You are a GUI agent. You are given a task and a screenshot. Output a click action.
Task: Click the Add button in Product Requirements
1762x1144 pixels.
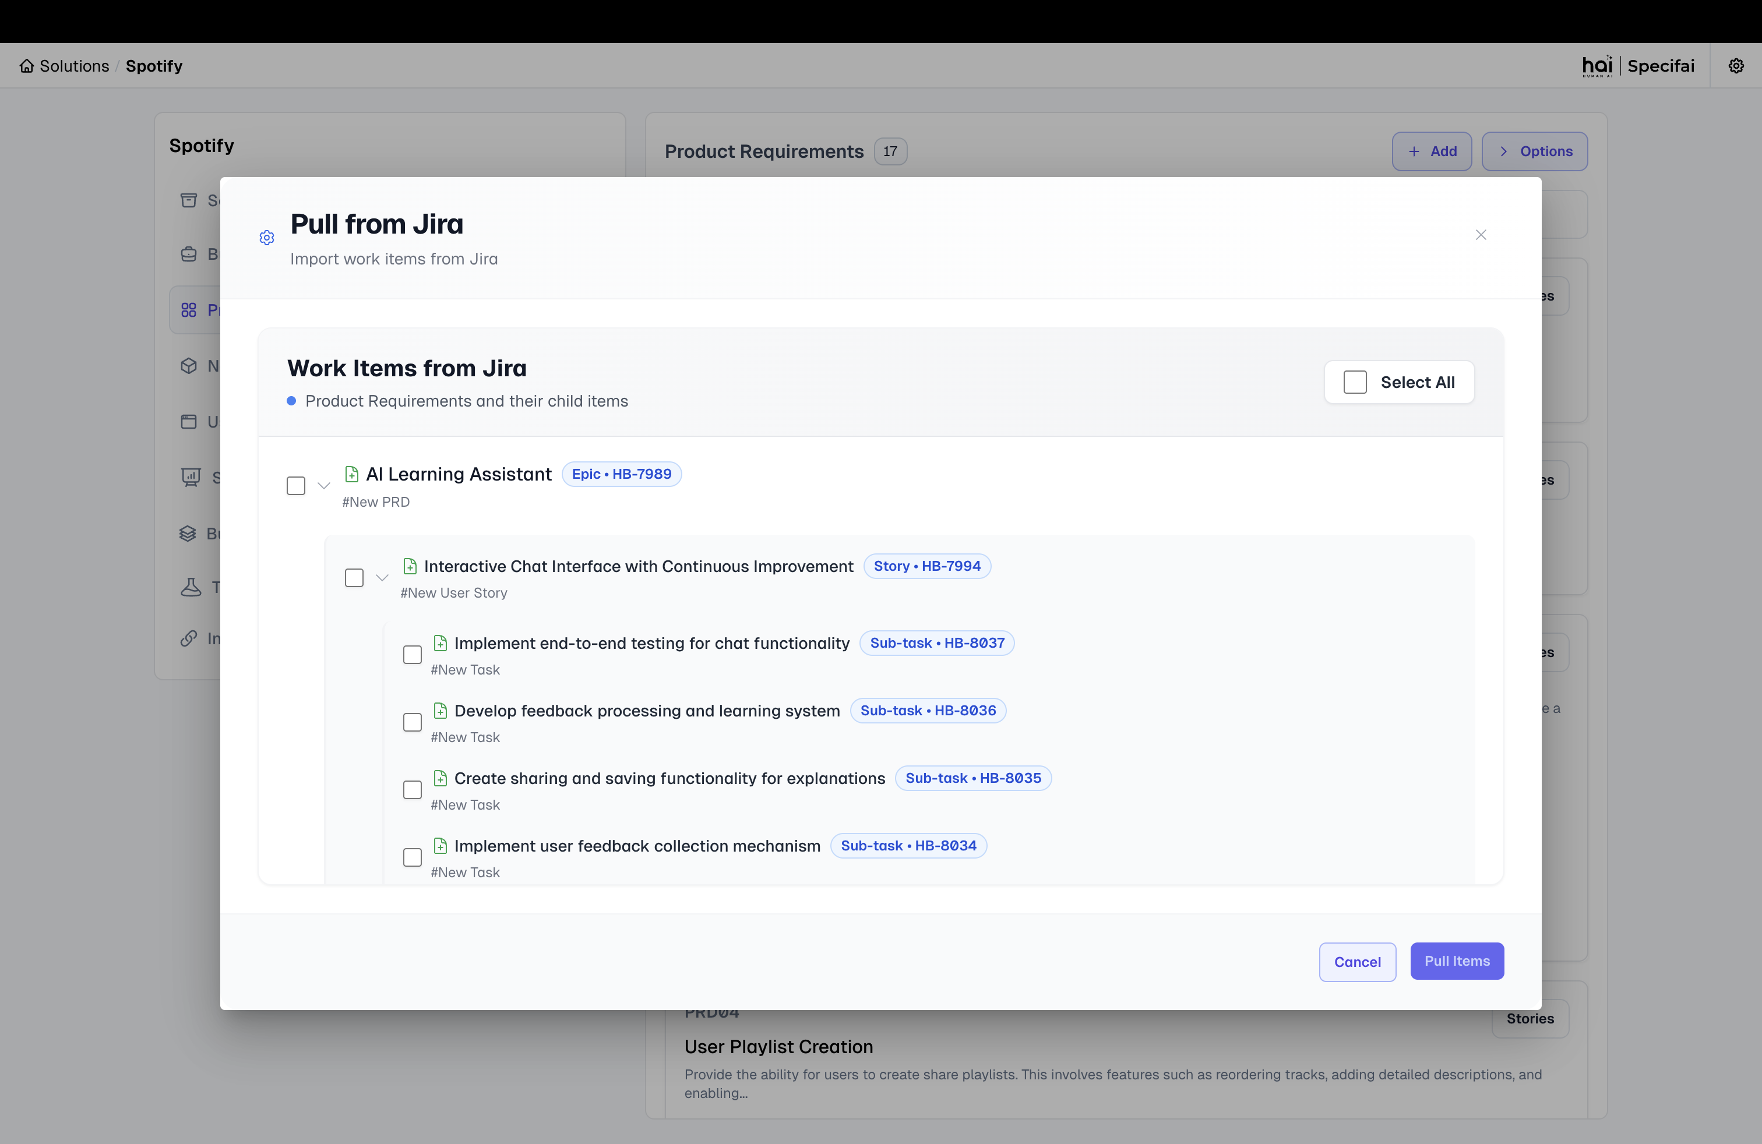coord(1432,151)
